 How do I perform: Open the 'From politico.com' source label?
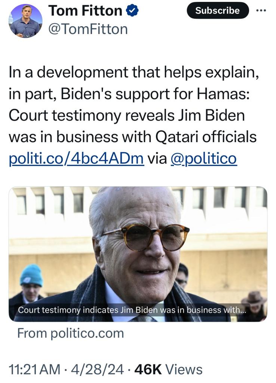(x=71, y=333)
